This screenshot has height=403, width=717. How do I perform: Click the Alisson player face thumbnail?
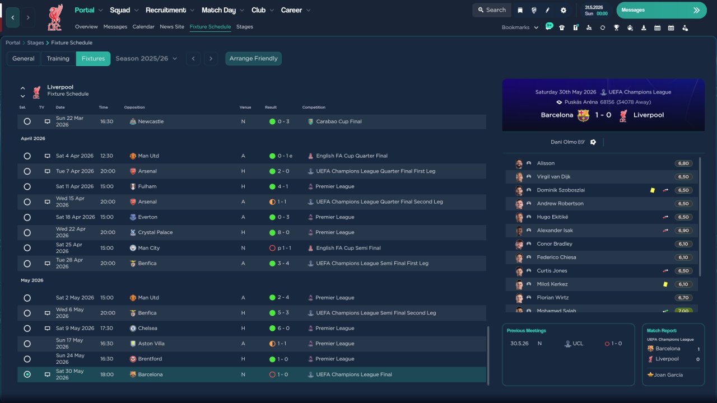click(x=519, y=163)
